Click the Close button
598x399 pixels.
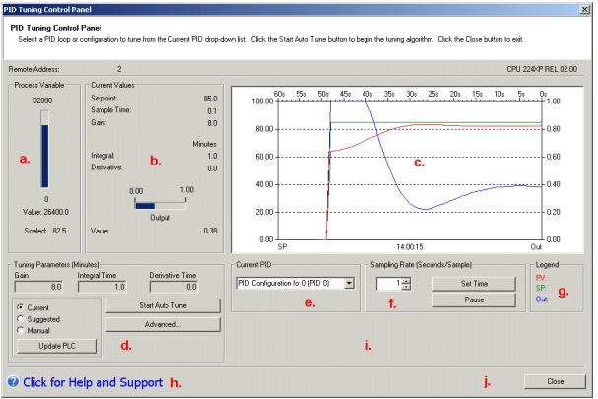[x=555, y=381]
